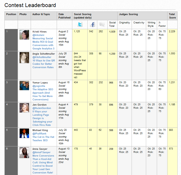181x175 pixels.
Task: Click the Originality subheader
Action: coord(124,23)
